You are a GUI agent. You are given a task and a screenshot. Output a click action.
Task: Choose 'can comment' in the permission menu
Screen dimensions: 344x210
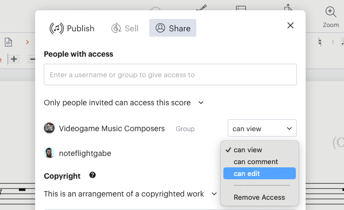pyautogui.click(x=260, y=161)
